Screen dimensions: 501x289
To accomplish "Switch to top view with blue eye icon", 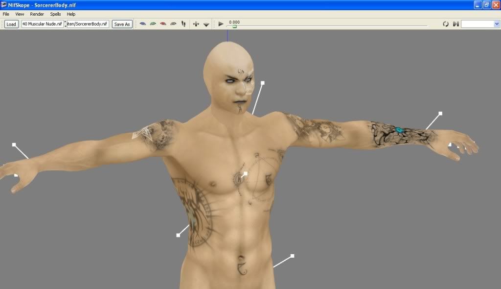I will [143, 24].
